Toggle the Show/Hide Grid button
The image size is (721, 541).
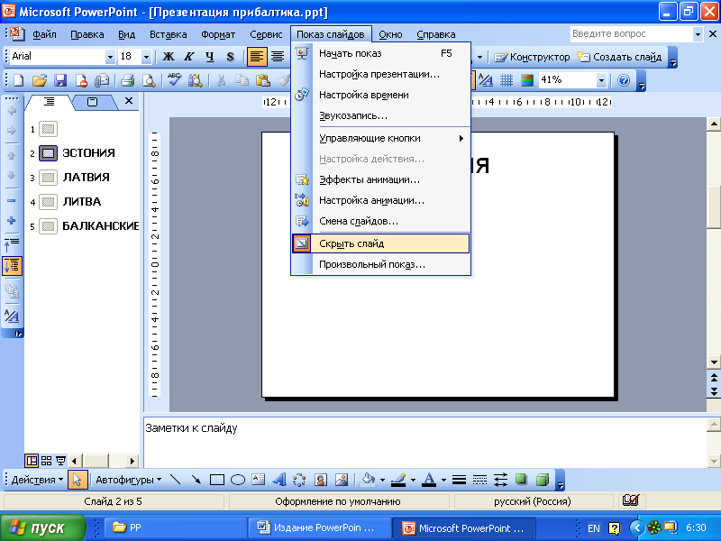tap(507, 80)
